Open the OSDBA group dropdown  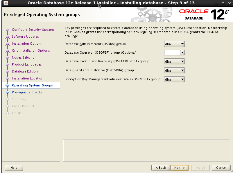[x=174, y=44]
